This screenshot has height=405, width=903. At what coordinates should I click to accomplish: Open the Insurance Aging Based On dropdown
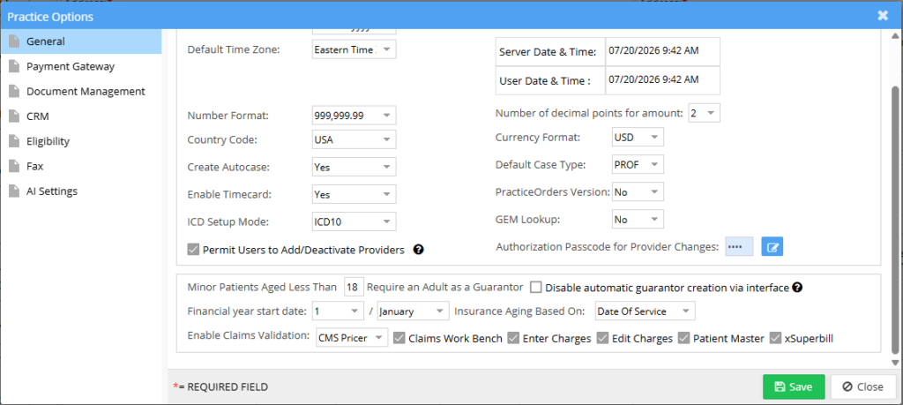[645, 311]
